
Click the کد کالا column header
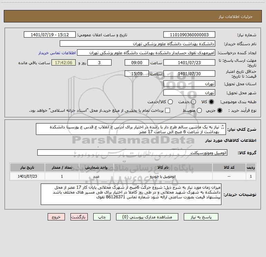click(x=229, y=168)
